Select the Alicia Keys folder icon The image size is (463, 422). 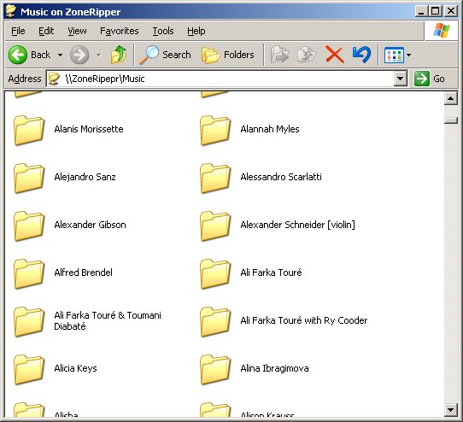29,369
